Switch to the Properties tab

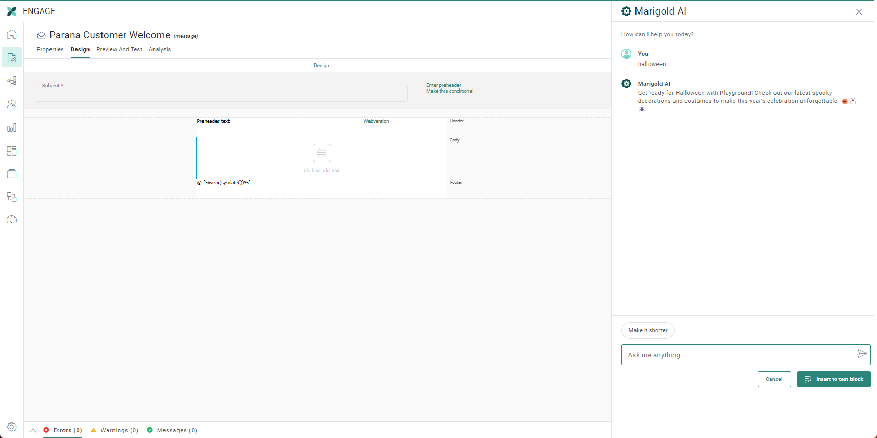[x=50, y=50]
